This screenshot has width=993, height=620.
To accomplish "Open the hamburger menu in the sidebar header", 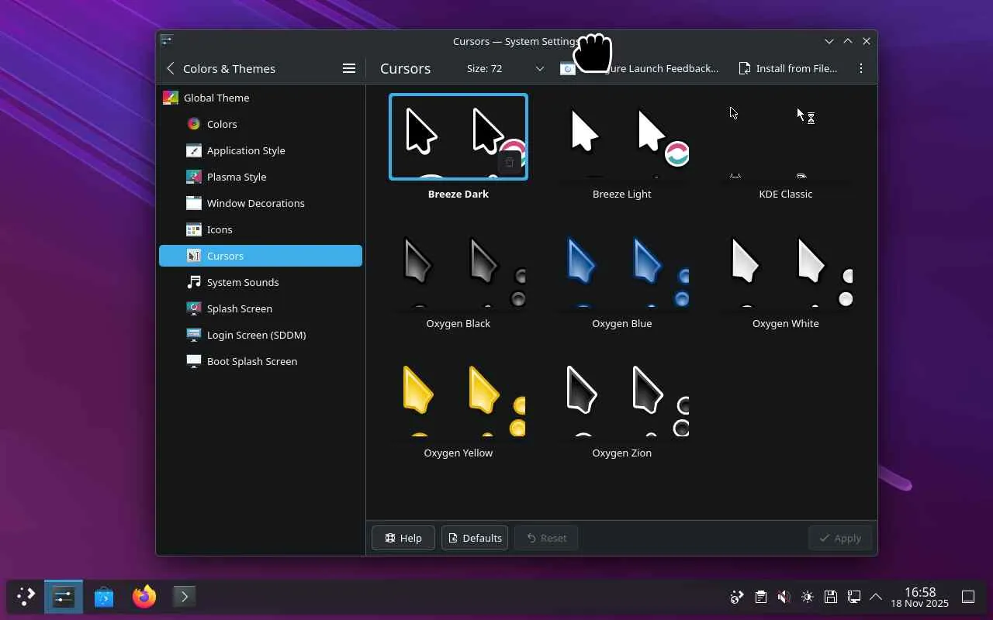I will (349, 68).
